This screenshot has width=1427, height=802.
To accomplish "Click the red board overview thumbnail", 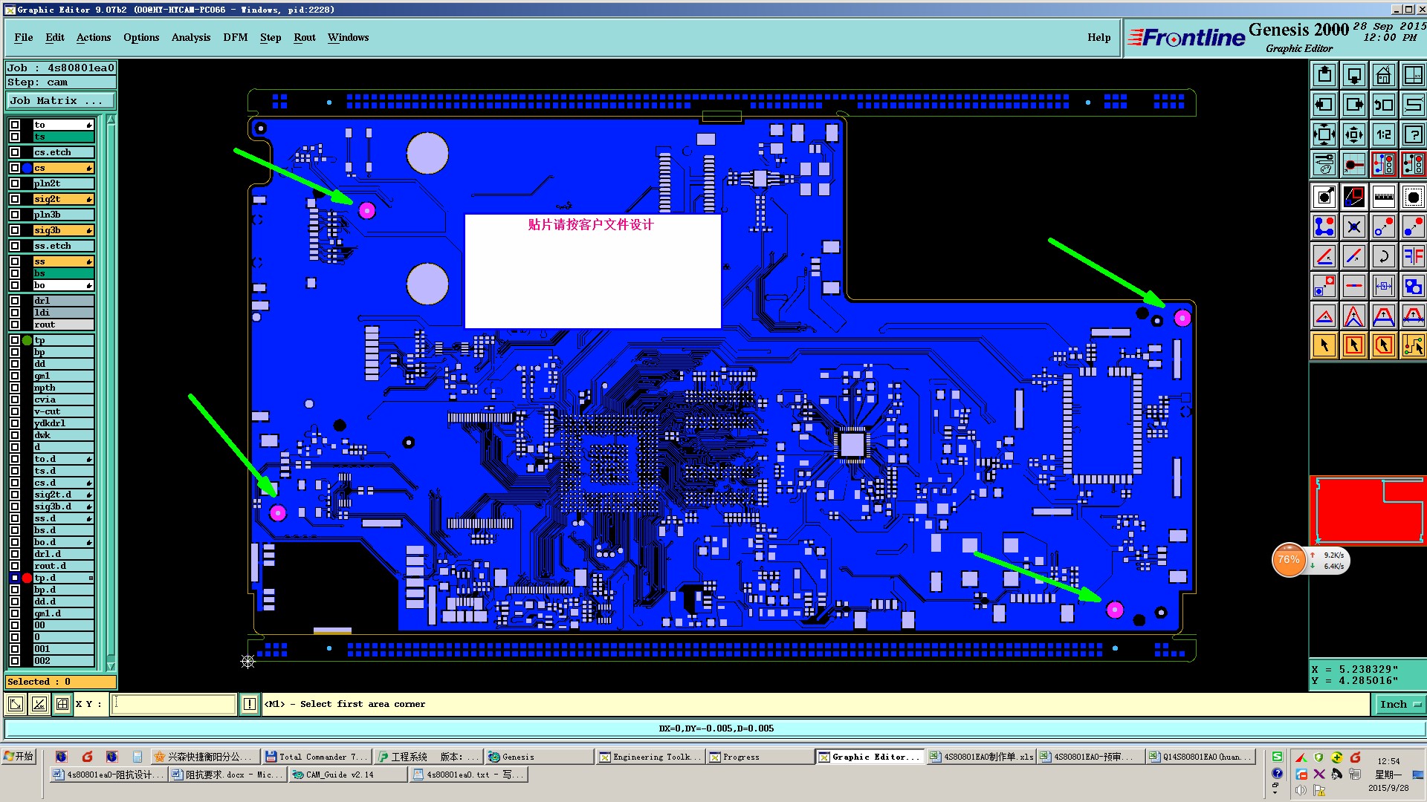I will click(x=1368, y=510).
